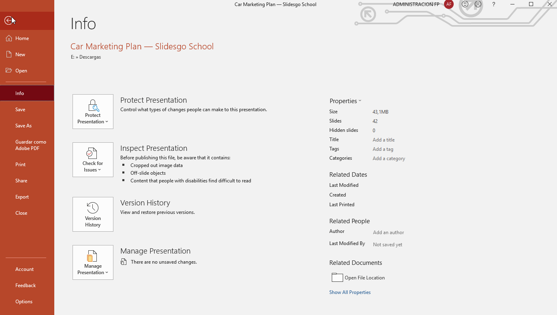
Task: Click the AF user account avatar
Action: coord(448,4)
